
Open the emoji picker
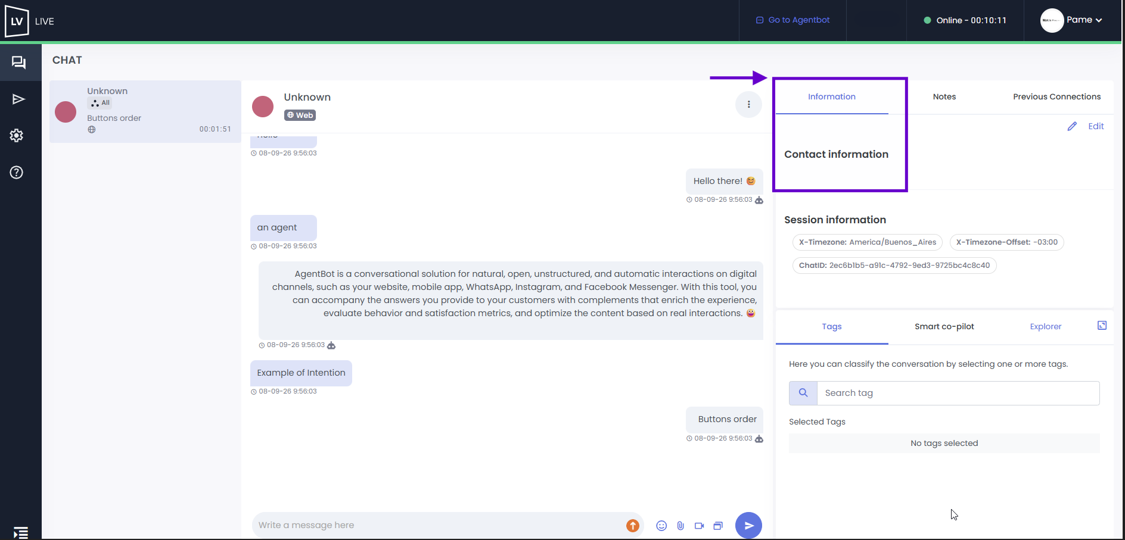661,526
